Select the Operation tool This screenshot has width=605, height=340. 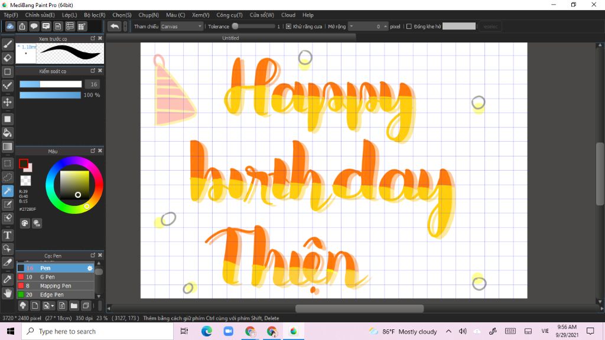coord(7,249)
